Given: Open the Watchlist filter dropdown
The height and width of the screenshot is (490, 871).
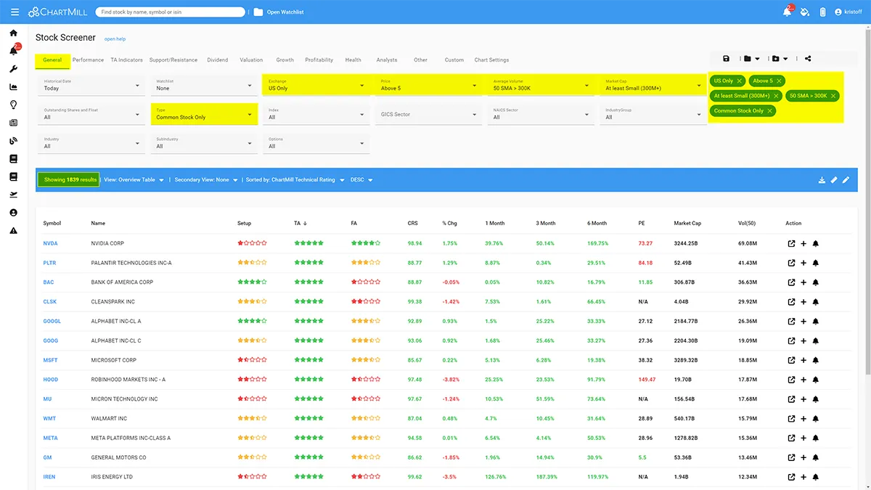Looking at the screenshot, I should pos(204,86).
